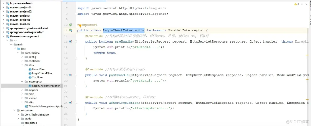Expand the mapper package arrow
The height and width of the screenshot is (126, 311).
click(x=22, y=90)
